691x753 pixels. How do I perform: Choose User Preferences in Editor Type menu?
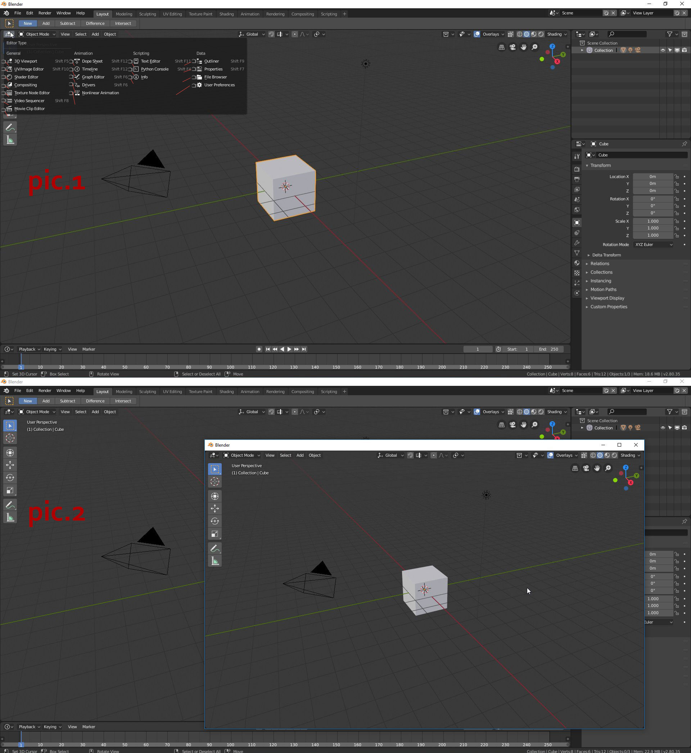pyautogui.click(x=219, y=85)
